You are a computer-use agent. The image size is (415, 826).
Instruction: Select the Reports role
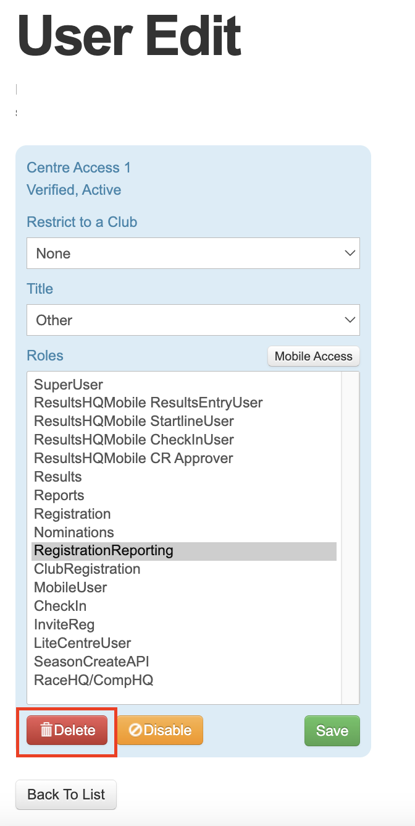(184, 496)
